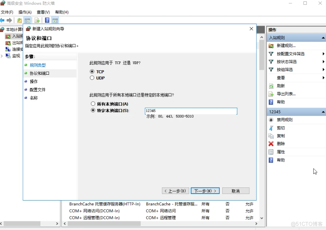Click the back navigation arrow in the toolbar
This screenshot has width=326, height=230.
(4, 20)
